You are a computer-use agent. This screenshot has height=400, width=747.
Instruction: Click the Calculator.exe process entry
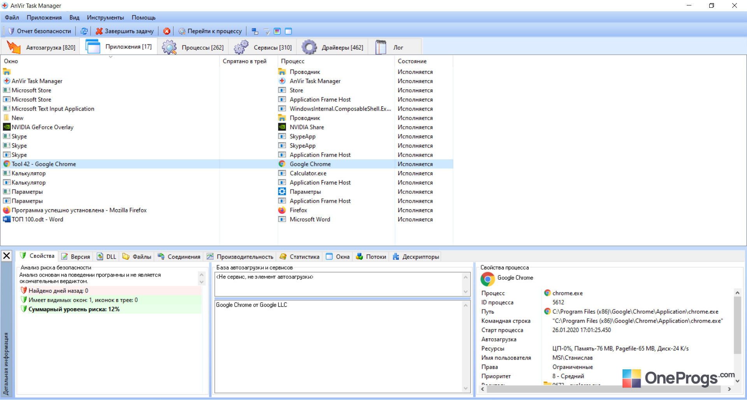(308, 173)
